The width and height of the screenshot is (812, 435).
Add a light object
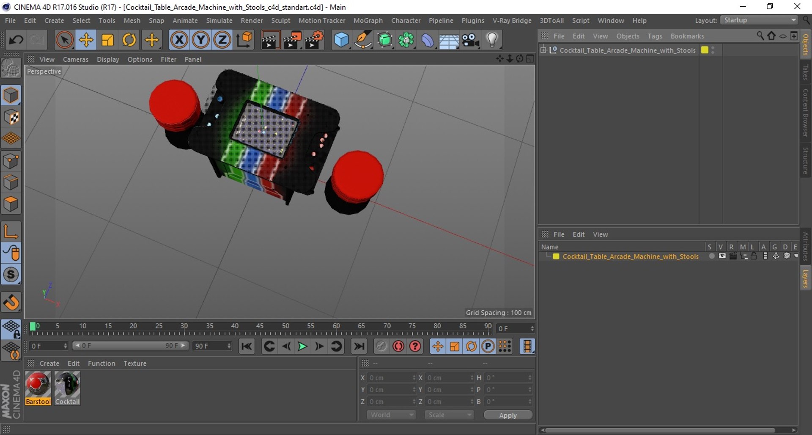pyautogui.click(x=492, y=40)
